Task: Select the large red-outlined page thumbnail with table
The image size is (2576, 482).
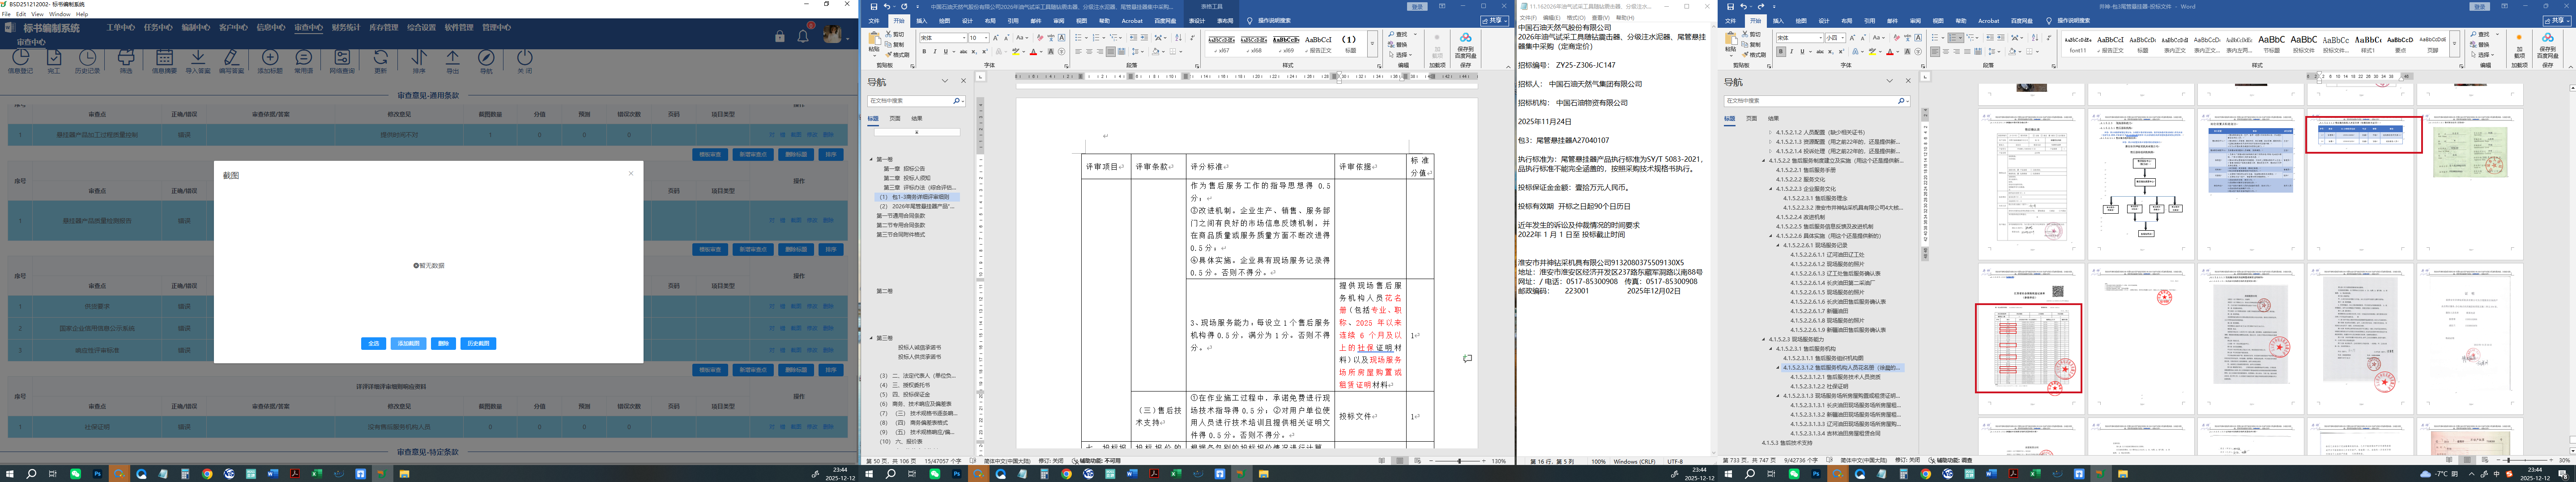Action: click(2029, 348)
